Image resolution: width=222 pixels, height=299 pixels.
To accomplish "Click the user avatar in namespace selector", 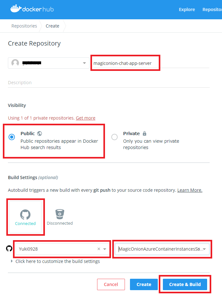I will pyautogui.click(x=15, y=63).
